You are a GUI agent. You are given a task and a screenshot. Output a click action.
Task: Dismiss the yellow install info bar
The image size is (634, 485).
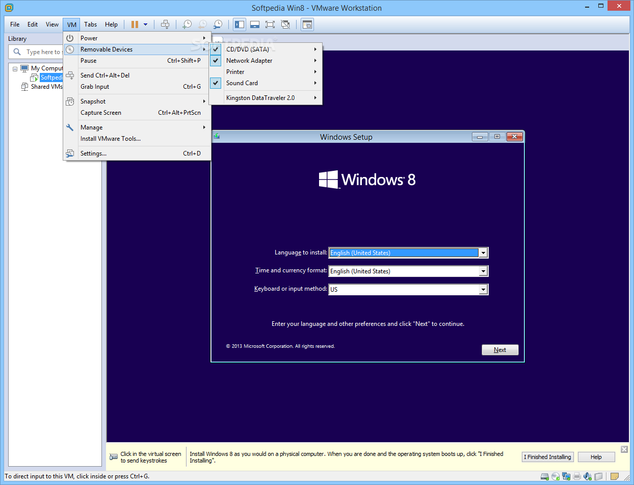(624, 449)
